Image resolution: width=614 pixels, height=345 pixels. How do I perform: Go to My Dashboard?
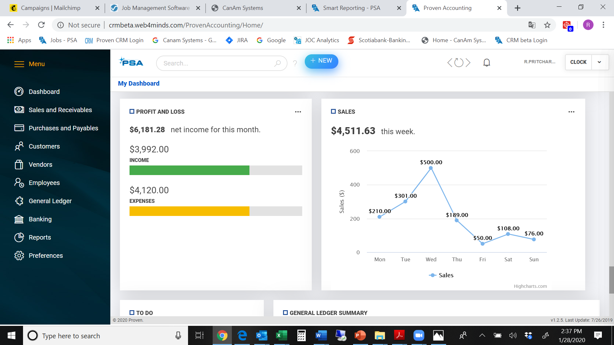coord(138,83)
